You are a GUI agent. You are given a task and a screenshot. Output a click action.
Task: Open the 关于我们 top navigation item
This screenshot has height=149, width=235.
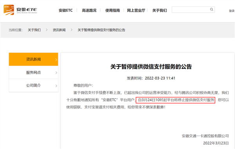coord(159,11)
